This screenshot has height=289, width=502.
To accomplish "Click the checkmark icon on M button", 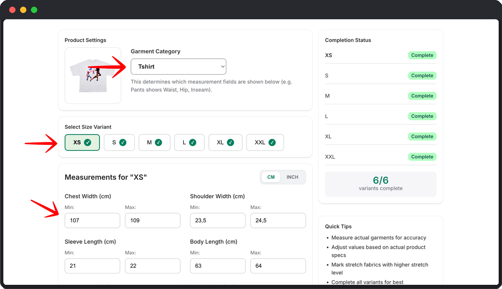I will pyautogui.click(x=159, y=142).
